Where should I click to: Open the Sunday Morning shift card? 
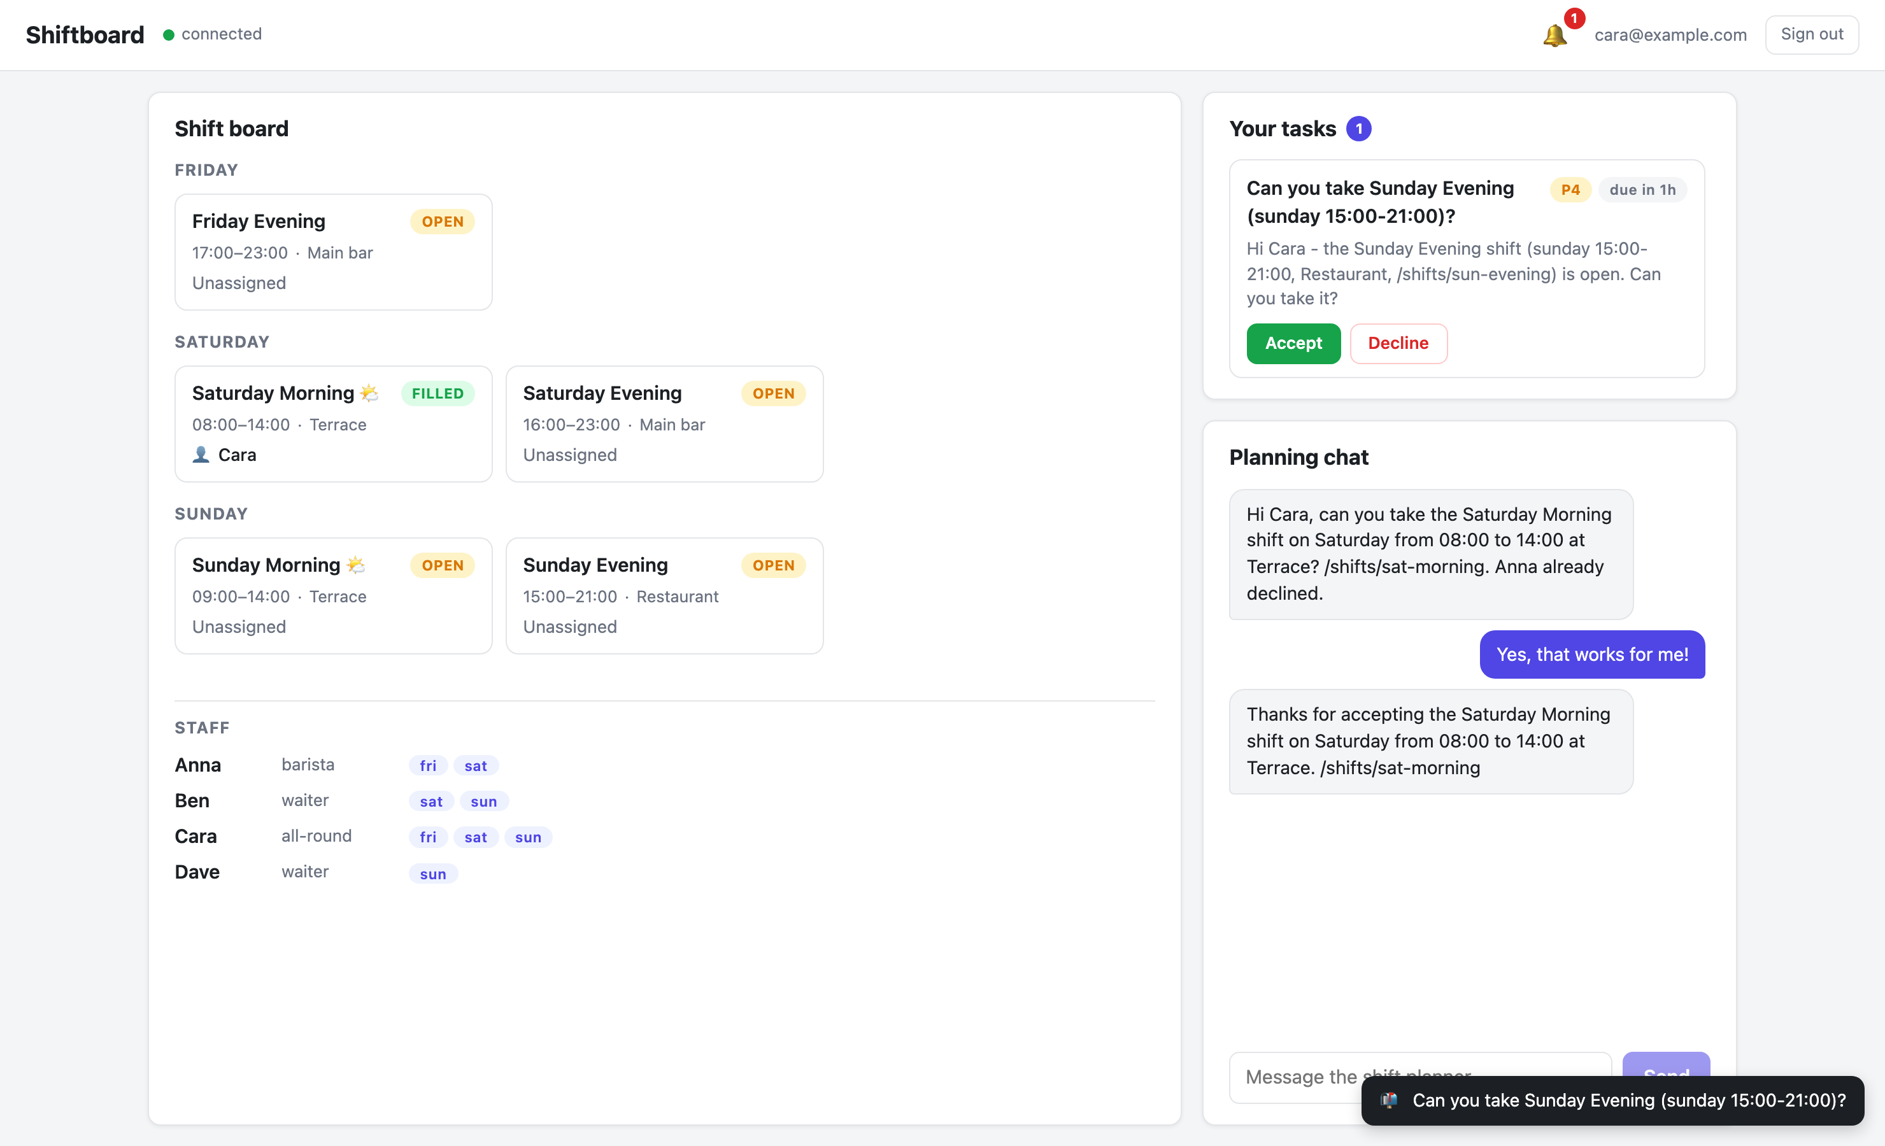334,596
